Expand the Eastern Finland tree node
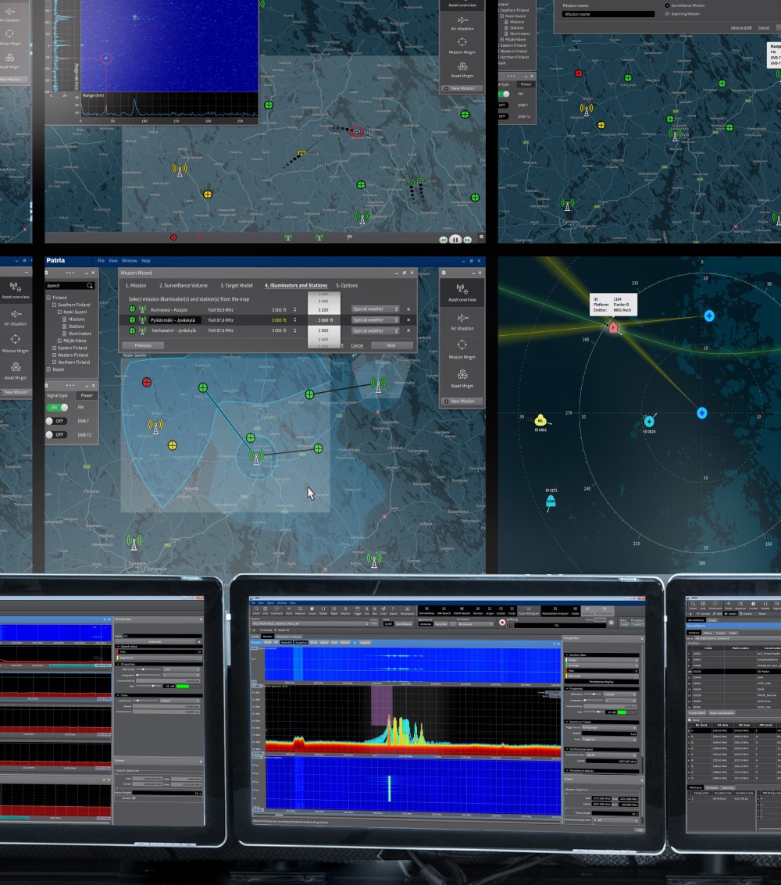The image size is (781, 885). (x=54, y=348)
